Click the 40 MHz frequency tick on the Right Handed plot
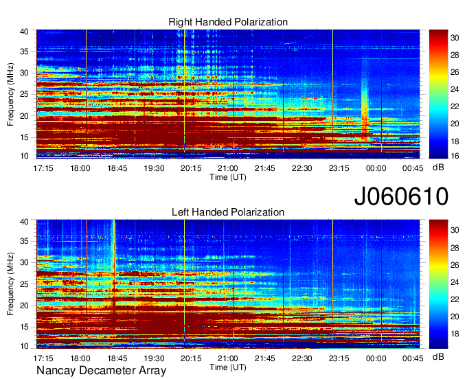This screenshot has width=467, height=379. 25,32
